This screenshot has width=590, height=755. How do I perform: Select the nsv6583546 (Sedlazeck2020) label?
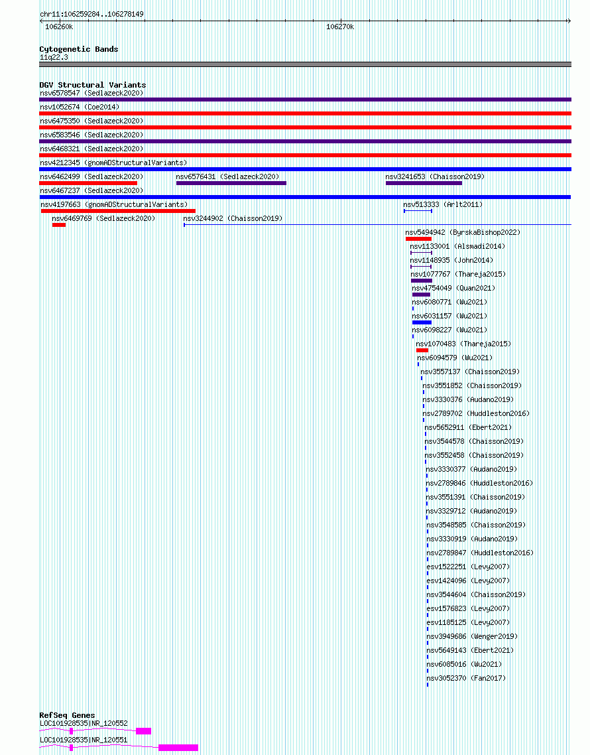[x=91, y=135]
